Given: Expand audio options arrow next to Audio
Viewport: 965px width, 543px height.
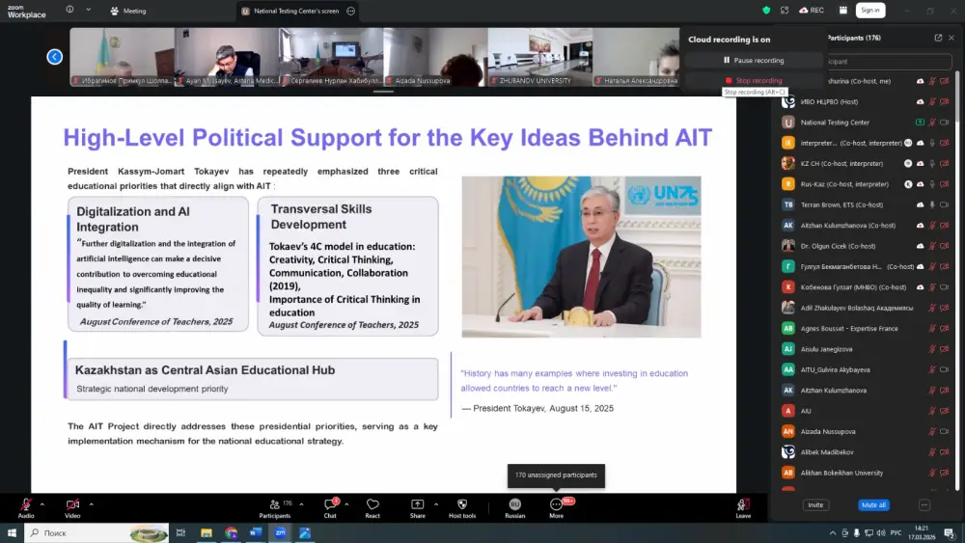Looking at the screenshot, I should pos(43,503).
